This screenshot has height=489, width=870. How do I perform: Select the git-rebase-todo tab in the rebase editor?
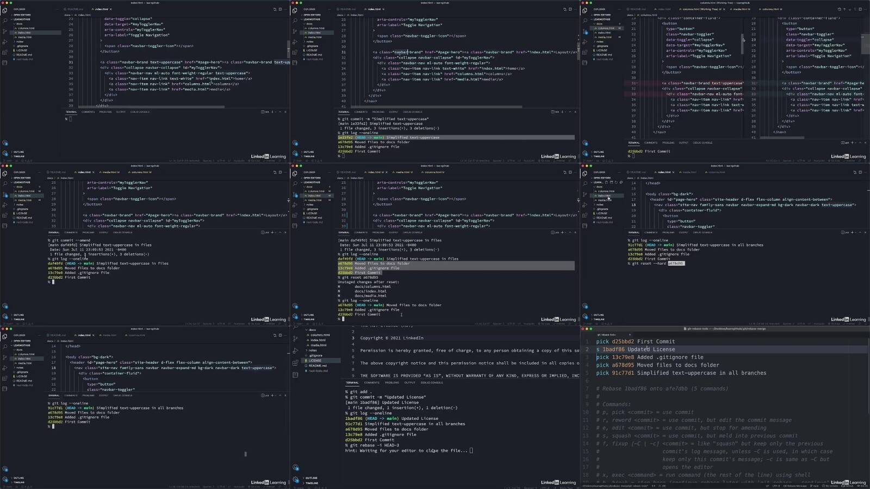pyautogui.click(x=606, y=335)
